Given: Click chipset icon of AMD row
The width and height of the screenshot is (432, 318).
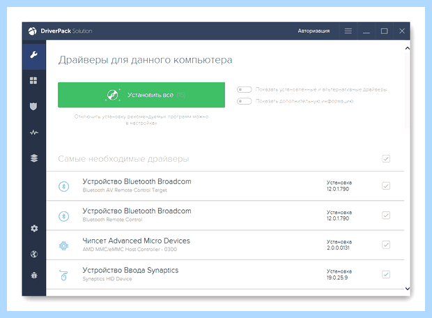Looking at the screenshot, I should coord(63,245).
